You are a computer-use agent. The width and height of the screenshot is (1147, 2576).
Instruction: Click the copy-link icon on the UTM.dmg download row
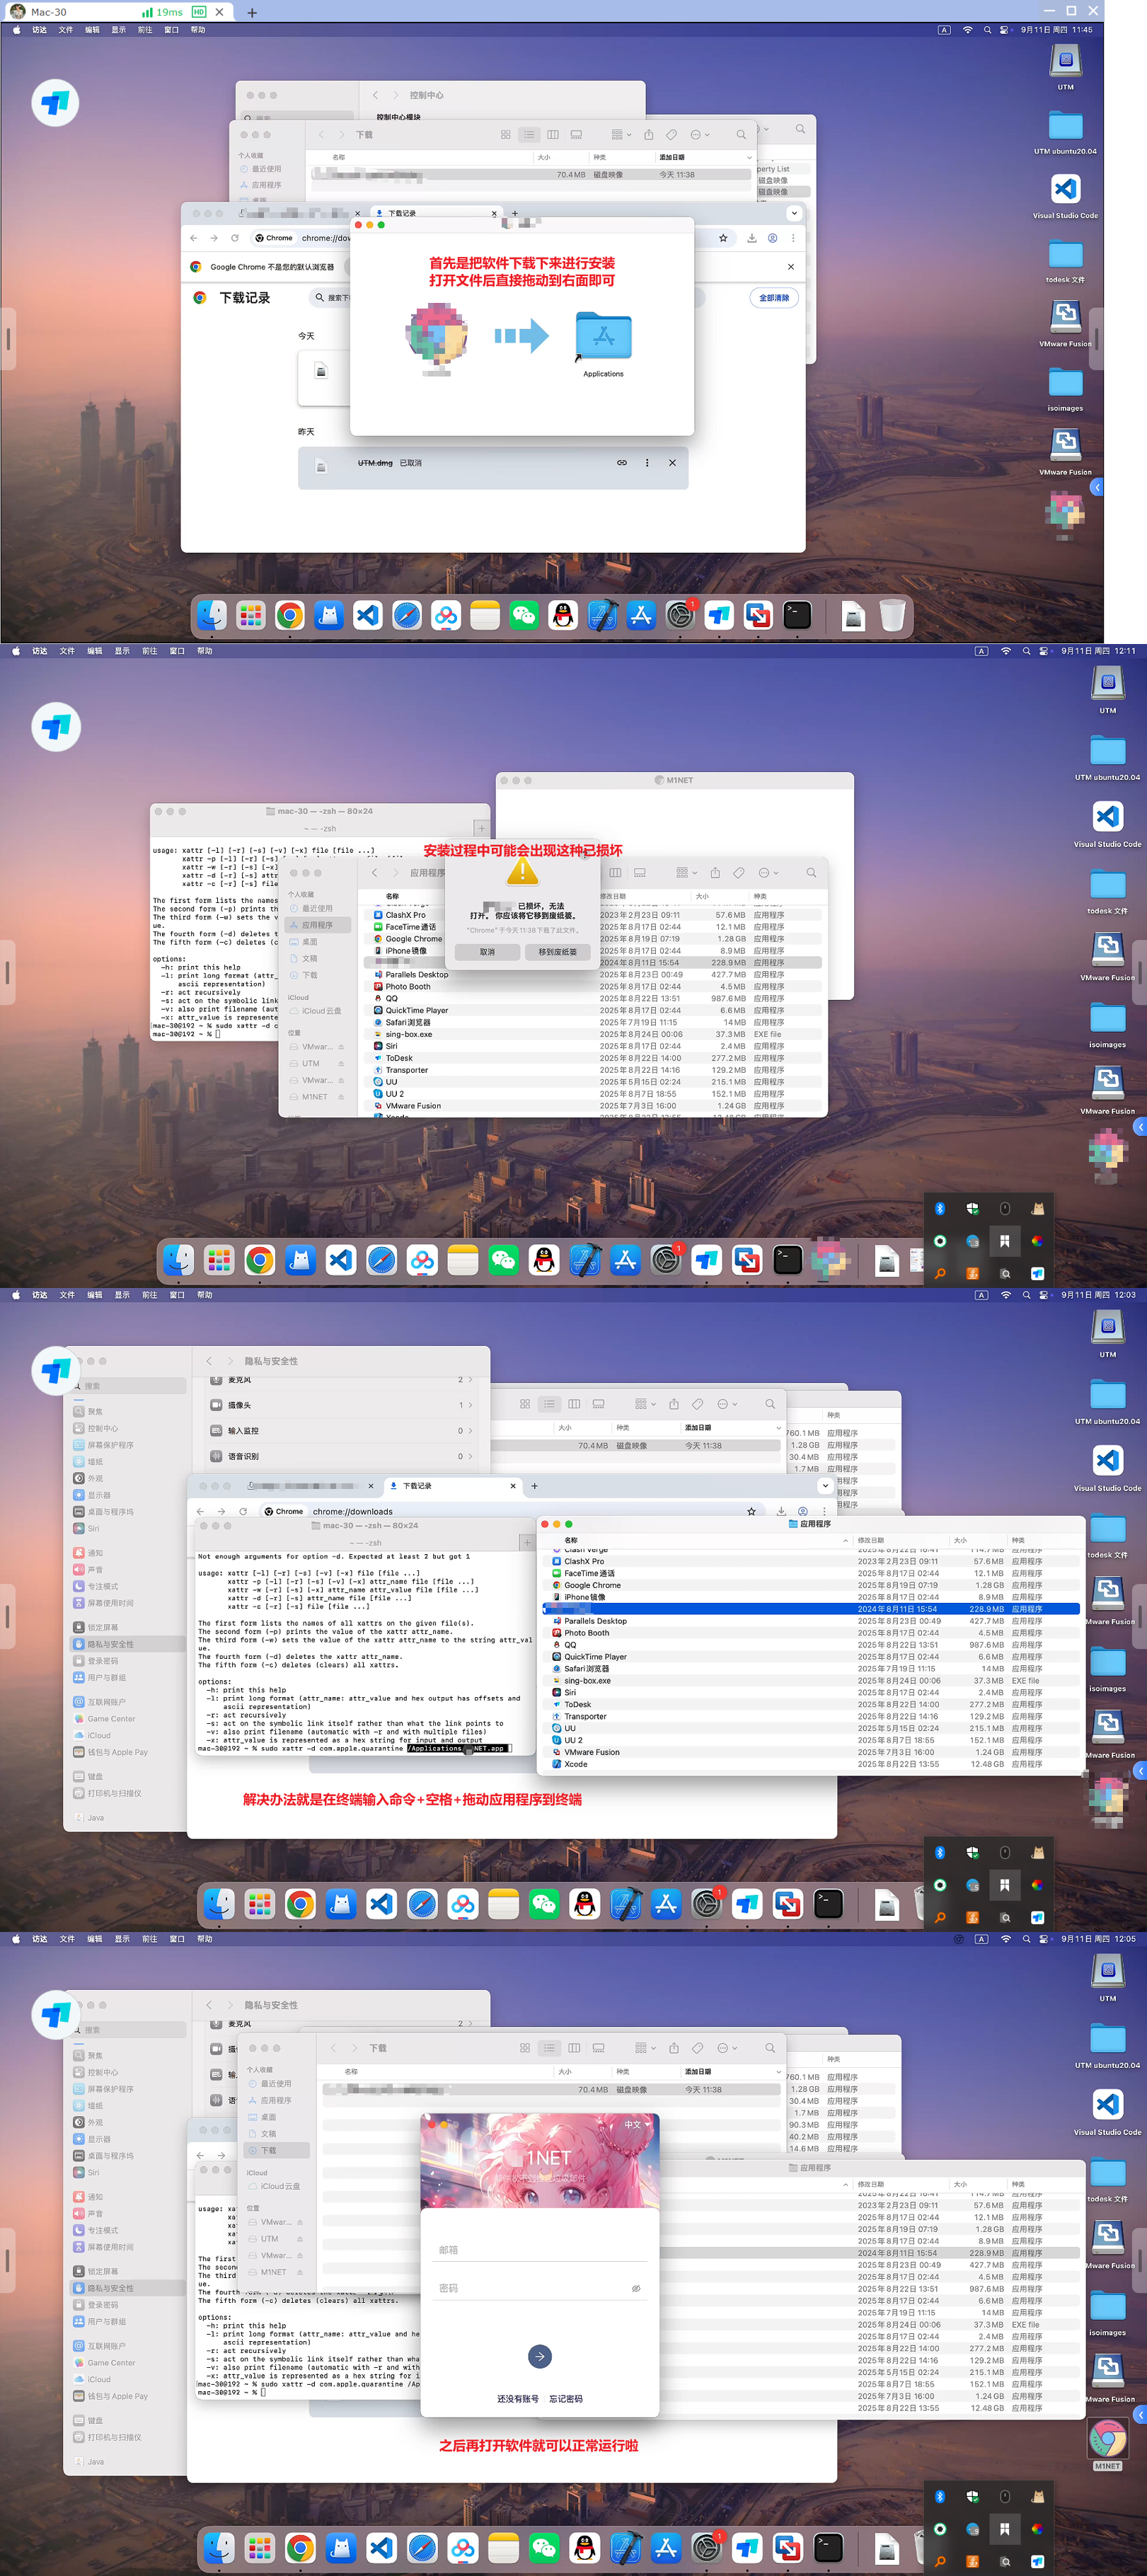point(622,463)
